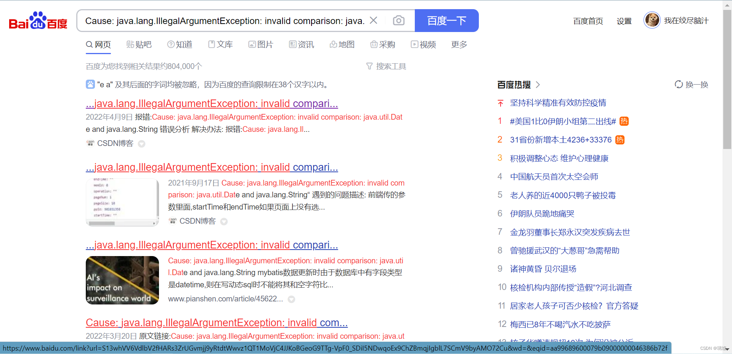Expand the 更多 navigation dropdown
732x354 pixels.
coord(459,45)
